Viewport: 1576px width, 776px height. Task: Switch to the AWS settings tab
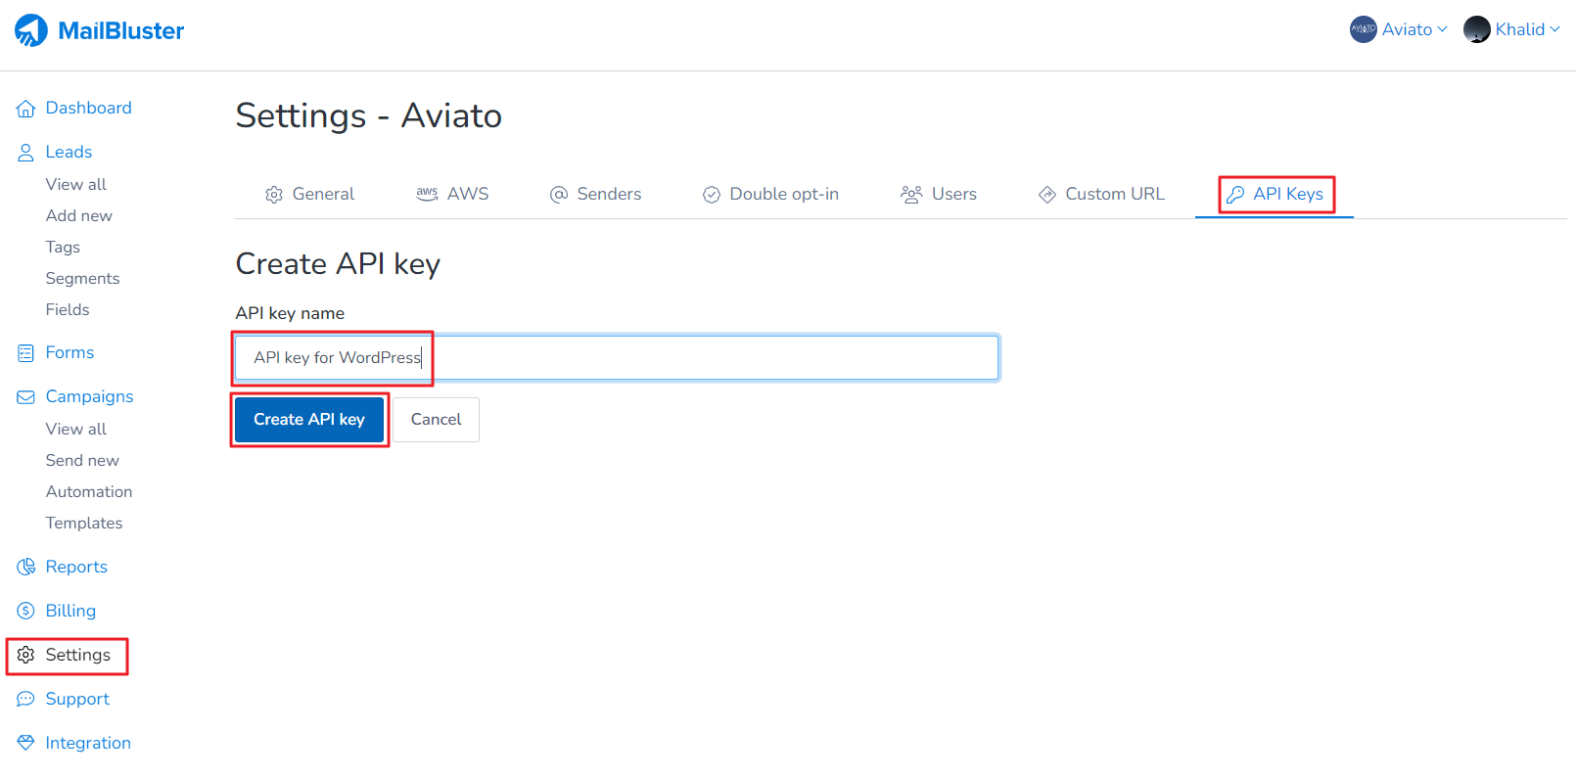[x=452, y=194]
